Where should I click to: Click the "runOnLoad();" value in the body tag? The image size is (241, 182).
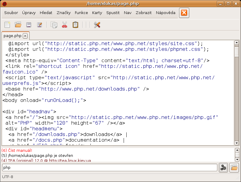tap(62, 100)
